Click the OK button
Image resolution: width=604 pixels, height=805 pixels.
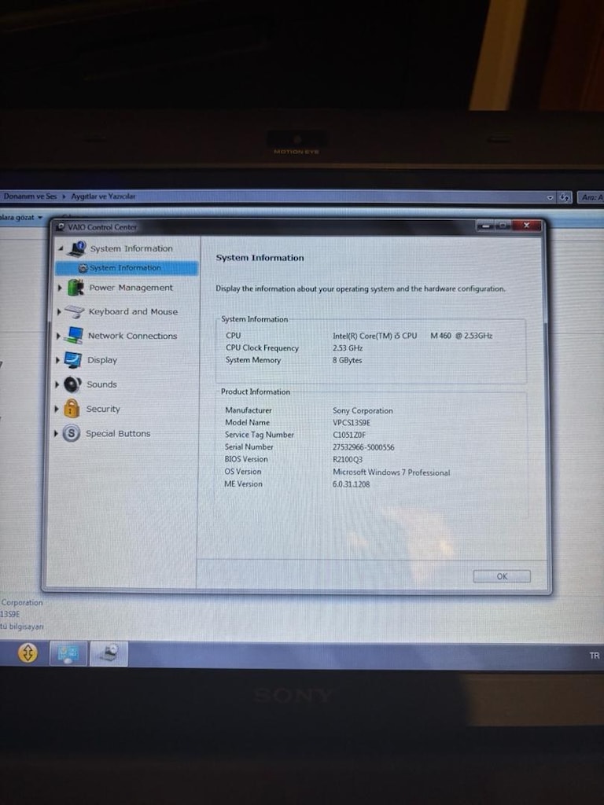502,576
